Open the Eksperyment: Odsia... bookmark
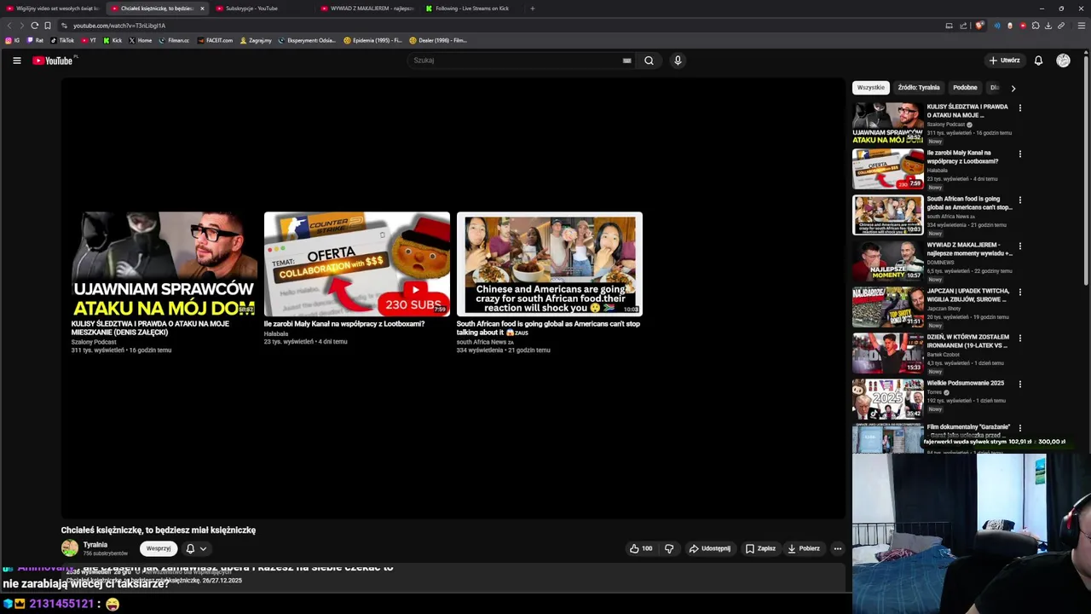The image size is (1091, 614). pos(307,40)
